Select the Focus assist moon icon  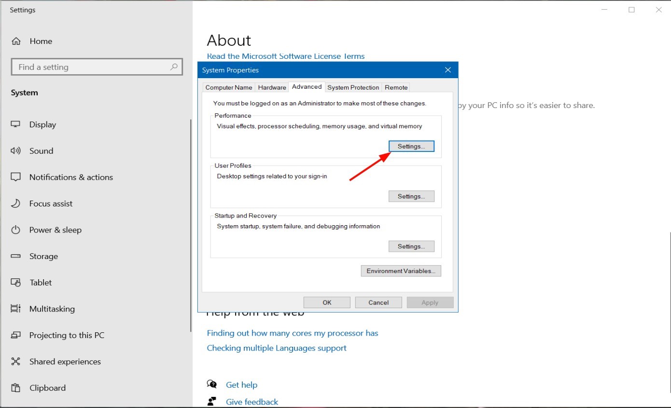(16, 204)
